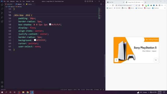Open the Manage gear in VS Code activity bar
Image resolution: width=167 pixels, height=94 pixels.
pyautogui.click(x=2, y=86)
